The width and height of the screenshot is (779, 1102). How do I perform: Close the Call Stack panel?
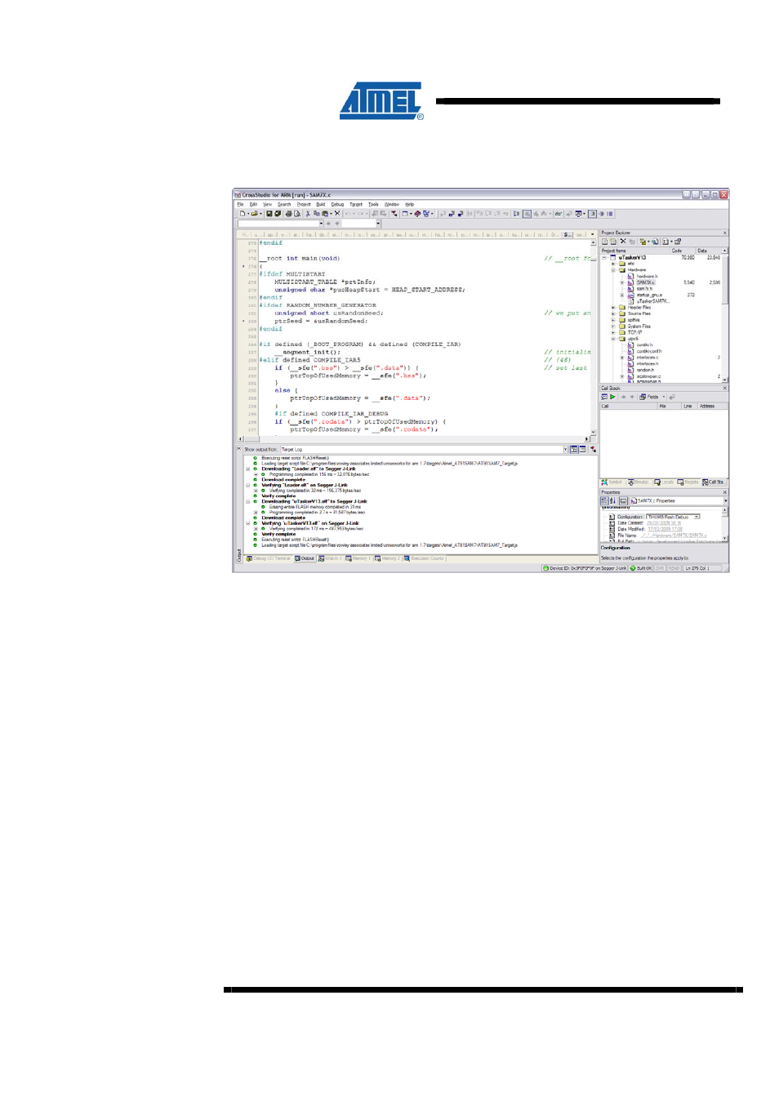tap(724, 389)
